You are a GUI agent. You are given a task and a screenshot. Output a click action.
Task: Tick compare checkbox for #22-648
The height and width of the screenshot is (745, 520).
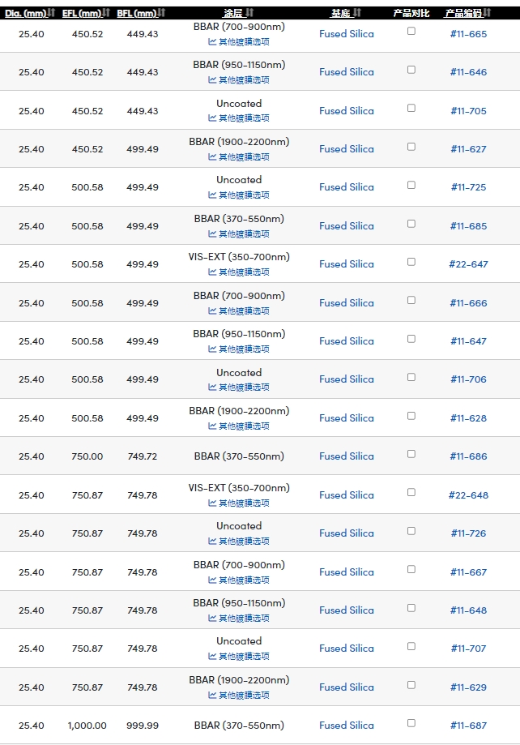click(x=411, y=492)
